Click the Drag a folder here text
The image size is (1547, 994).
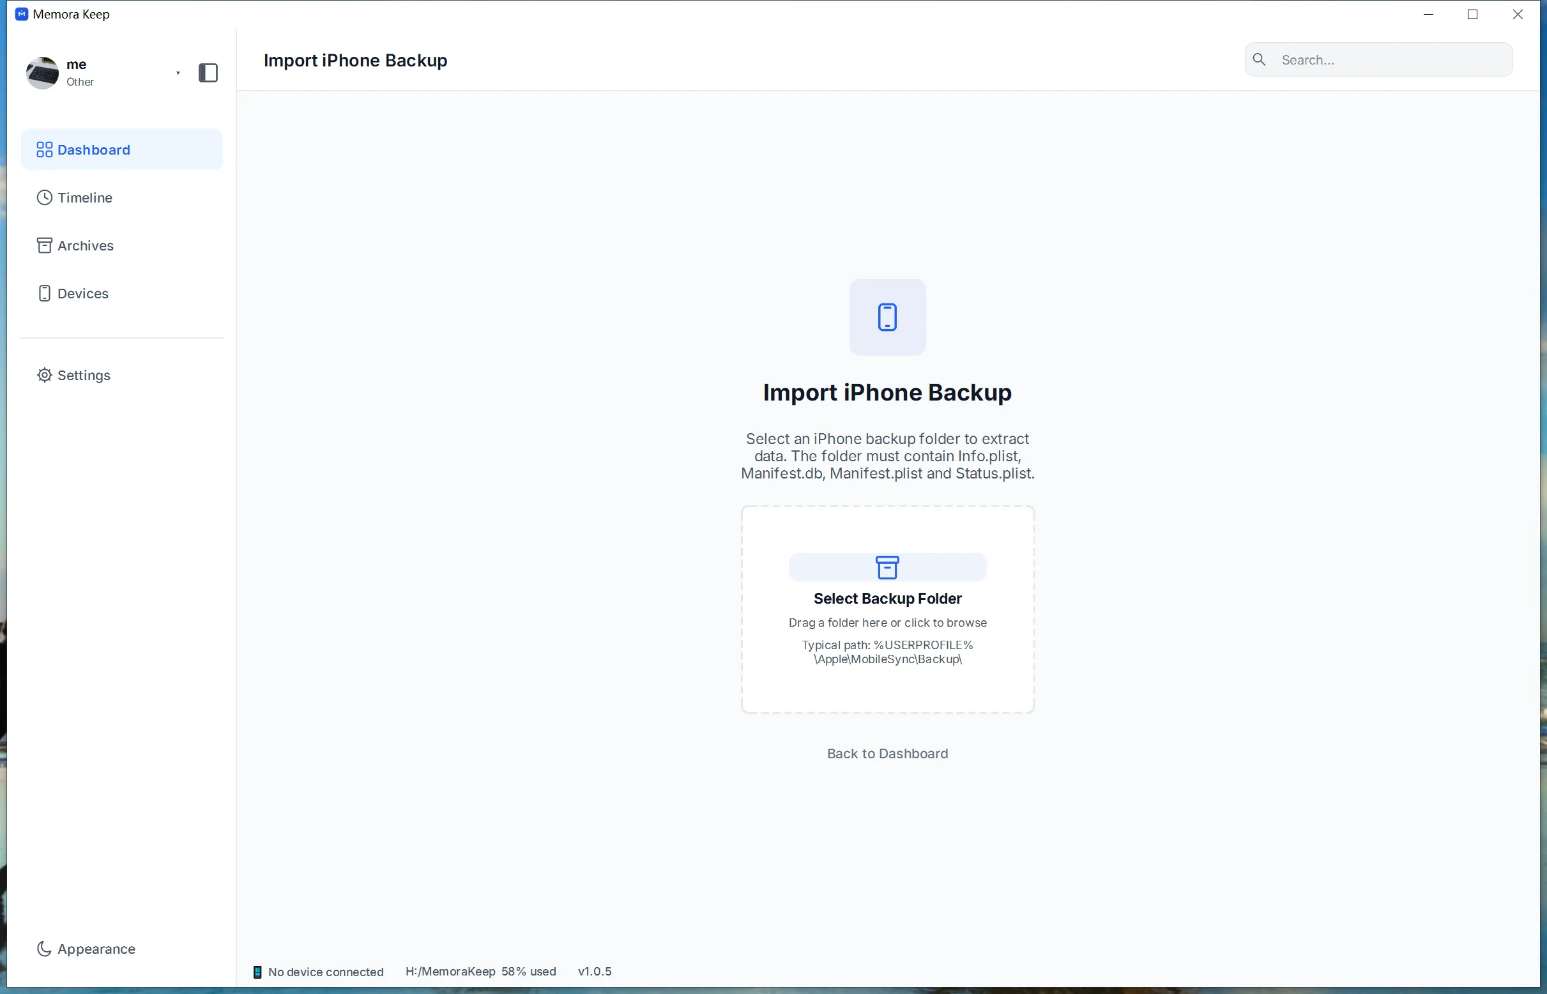[887, 622]
